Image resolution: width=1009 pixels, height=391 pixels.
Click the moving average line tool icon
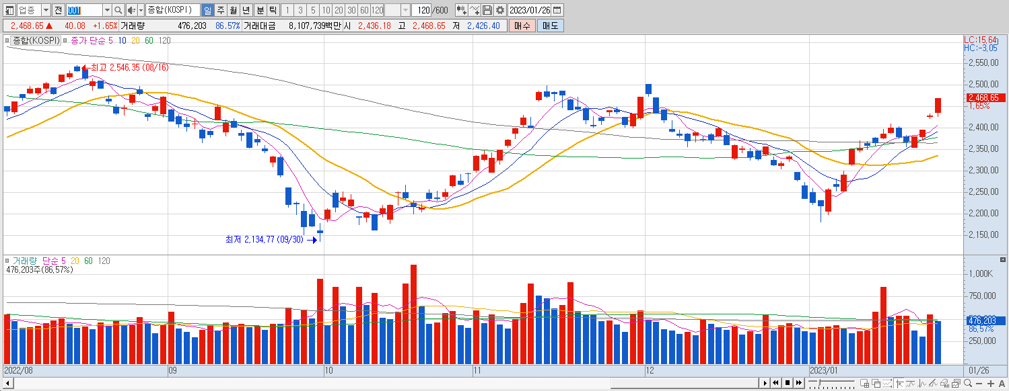pos(910,384)
